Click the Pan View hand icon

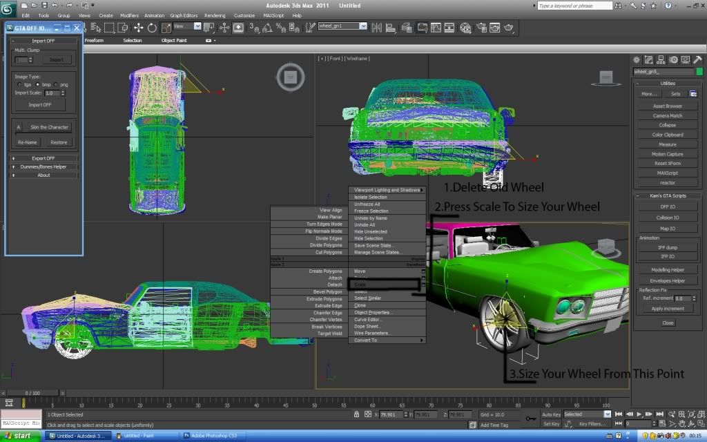coord(681,424)
